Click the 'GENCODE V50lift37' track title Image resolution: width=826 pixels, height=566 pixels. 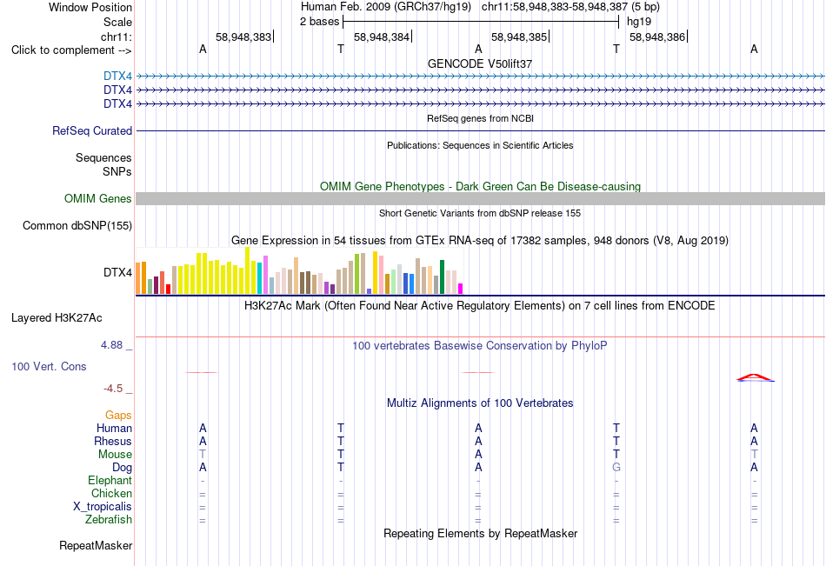(480, 63)
